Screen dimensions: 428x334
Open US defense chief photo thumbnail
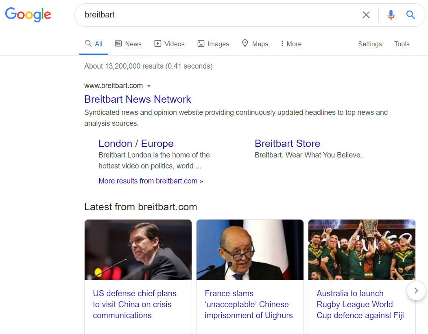[x=138, y=250]
